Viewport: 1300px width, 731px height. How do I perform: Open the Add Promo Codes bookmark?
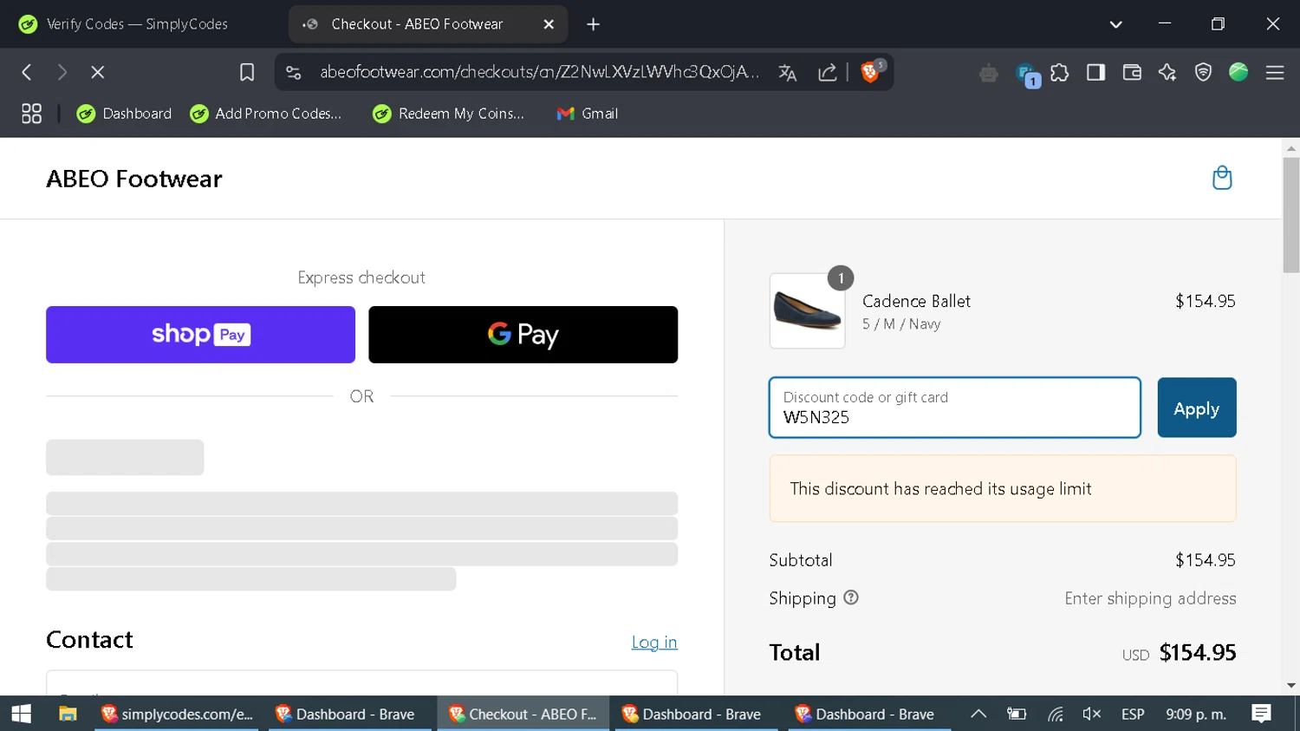[266, 114]
